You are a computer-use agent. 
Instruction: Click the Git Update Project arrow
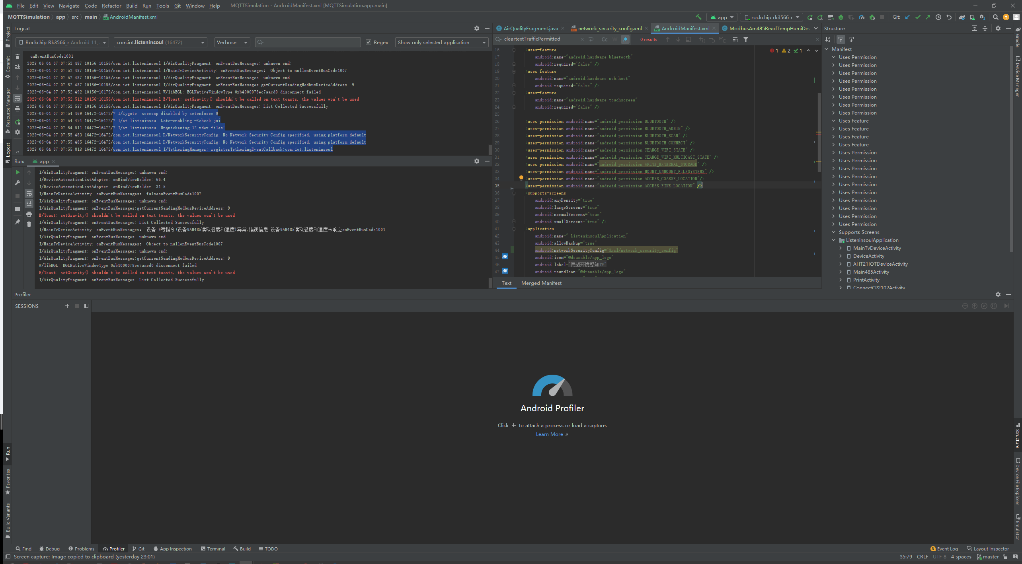[x=907, y=17]
